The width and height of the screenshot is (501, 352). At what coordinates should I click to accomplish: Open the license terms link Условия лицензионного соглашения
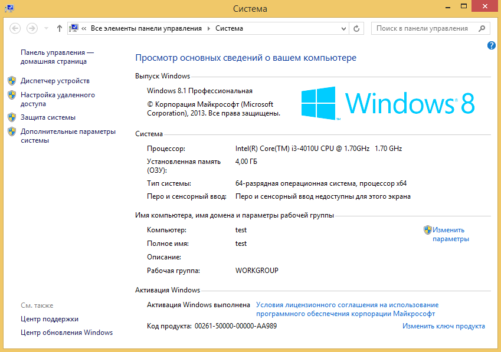(x=348, y=309)
